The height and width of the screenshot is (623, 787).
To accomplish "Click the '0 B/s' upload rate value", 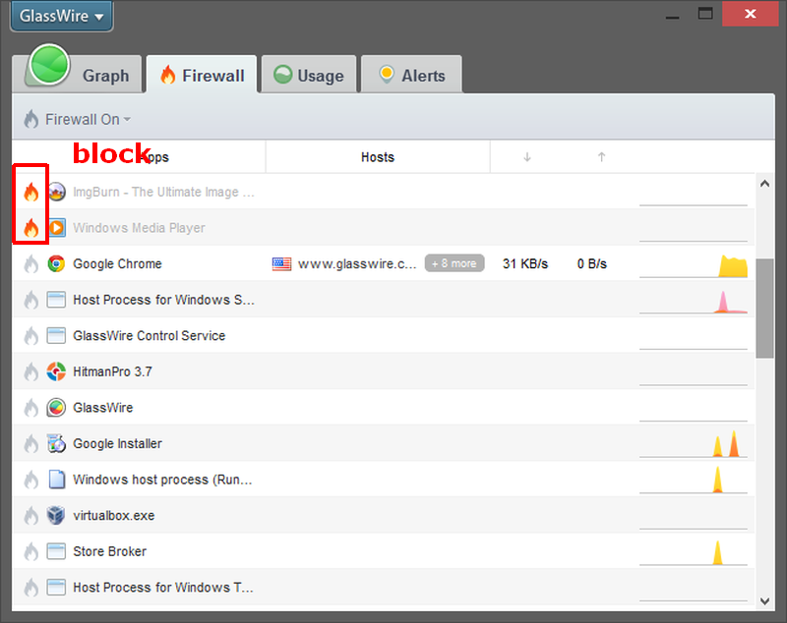I will [x=592, y=263].
